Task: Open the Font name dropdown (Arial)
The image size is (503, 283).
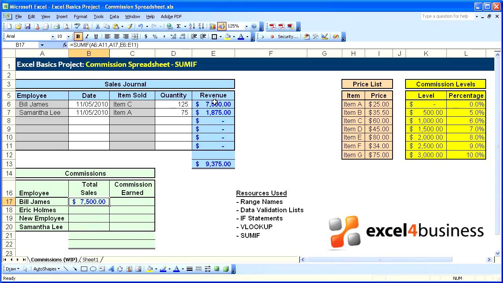Action: (x=53, y=37)
